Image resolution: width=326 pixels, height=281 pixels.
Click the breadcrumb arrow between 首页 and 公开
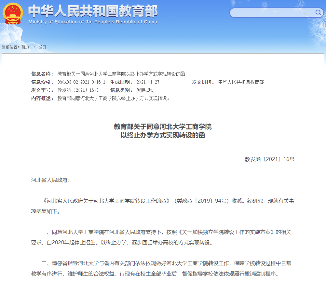click(x=34, y=47)
